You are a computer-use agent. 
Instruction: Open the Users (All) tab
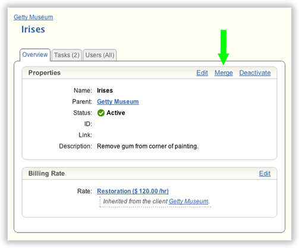click(x=100, y=55)
